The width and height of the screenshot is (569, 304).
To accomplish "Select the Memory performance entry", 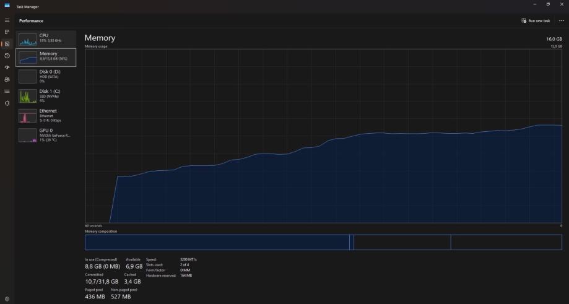I will [x=46, y=58].
